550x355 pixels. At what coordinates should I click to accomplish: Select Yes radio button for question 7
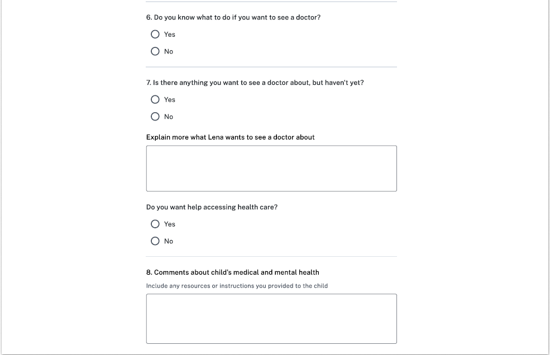tap(155, 99)
